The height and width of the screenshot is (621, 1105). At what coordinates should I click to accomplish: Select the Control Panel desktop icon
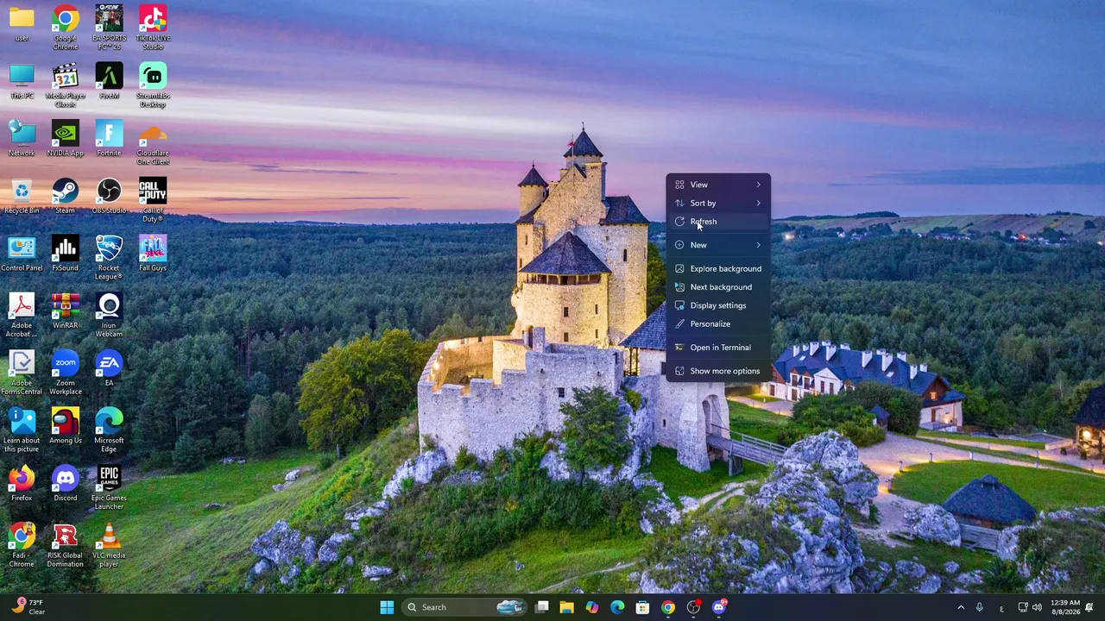22,254
